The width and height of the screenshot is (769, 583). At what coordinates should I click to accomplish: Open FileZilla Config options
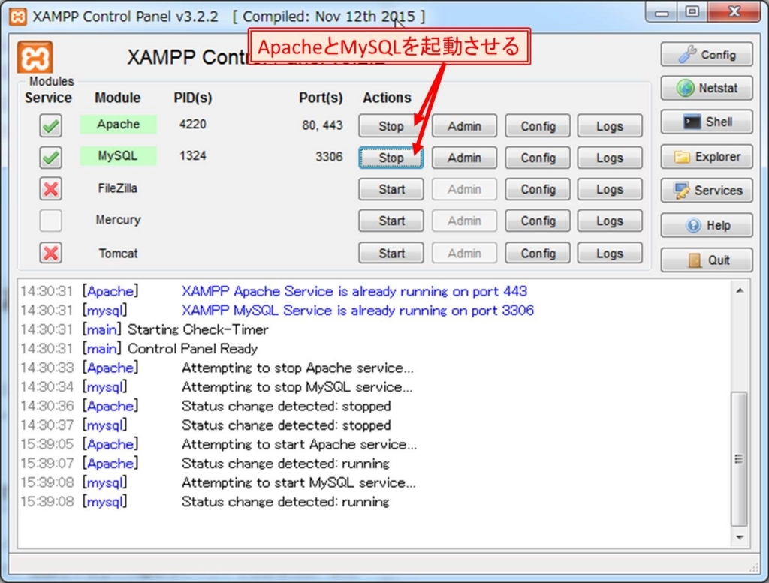[x=538, y=189]
